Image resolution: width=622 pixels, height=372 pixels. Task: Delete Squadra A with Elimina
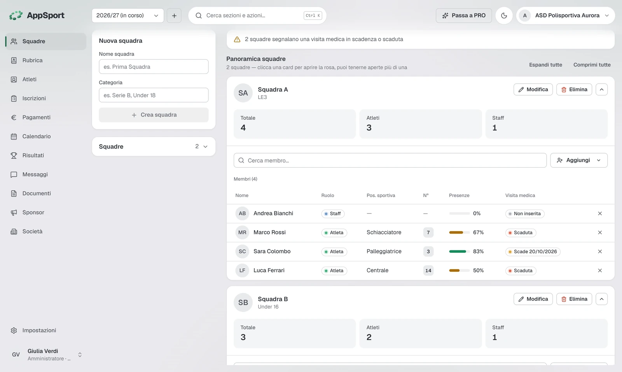tap(574, 89)
